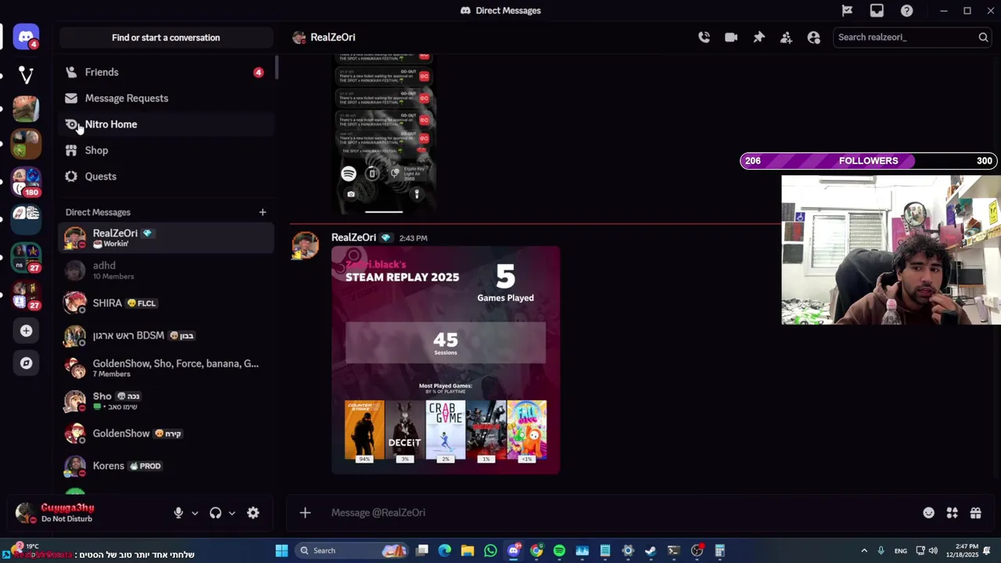Open User Settings gear icon
Viewport: 1001px width, 563px height.
coord(253,513)
